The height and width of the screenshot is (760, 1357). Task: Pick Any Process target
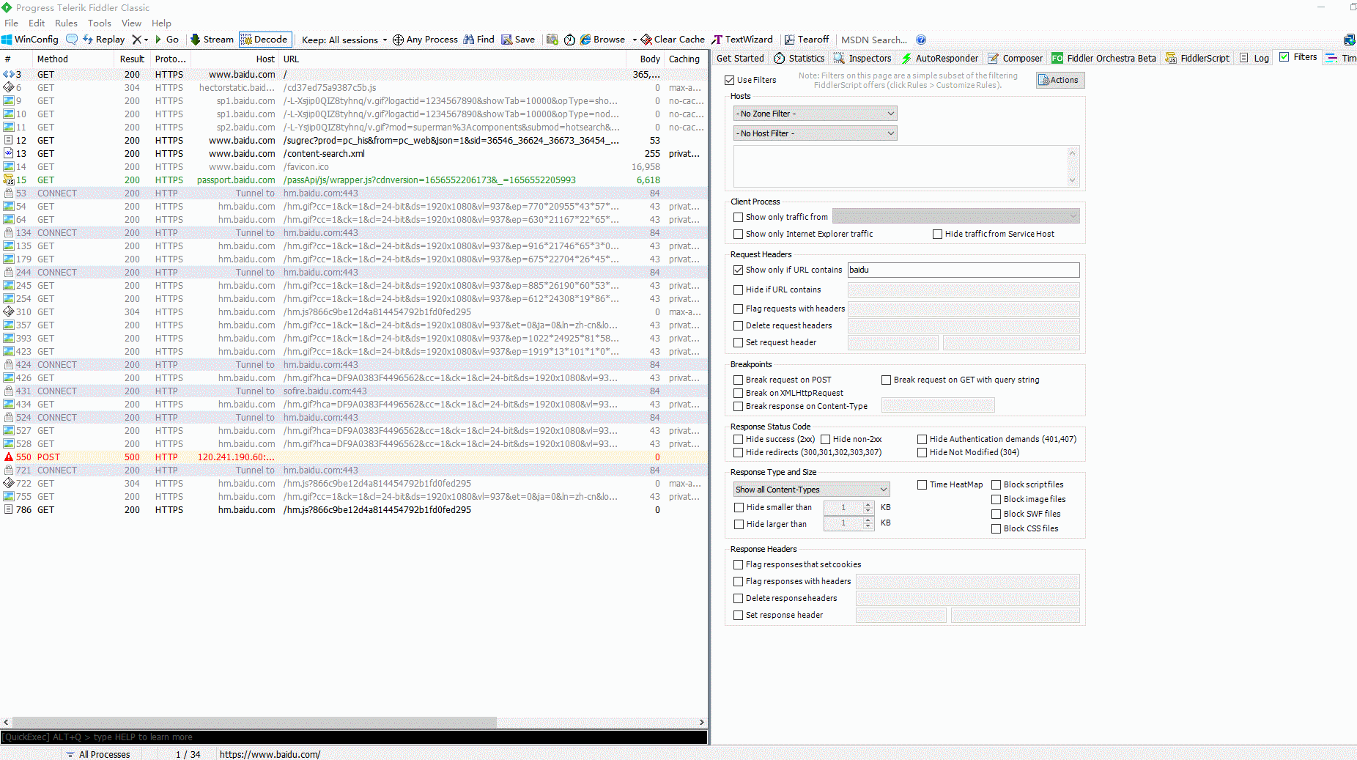[x=425, y=40]
